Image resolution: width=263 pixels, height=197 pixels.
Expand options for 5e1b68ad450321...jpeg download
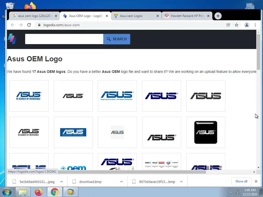tap(62, 182)
